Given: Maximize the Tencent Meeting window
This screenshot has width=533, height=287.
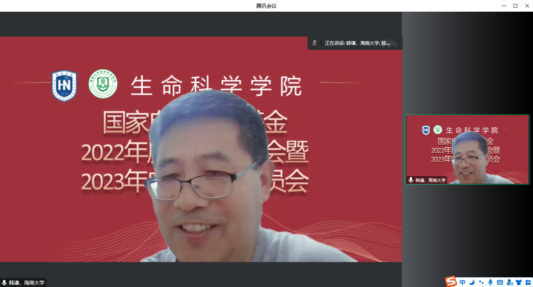Looking at the screenshot, I should click(x=515, y=6).
